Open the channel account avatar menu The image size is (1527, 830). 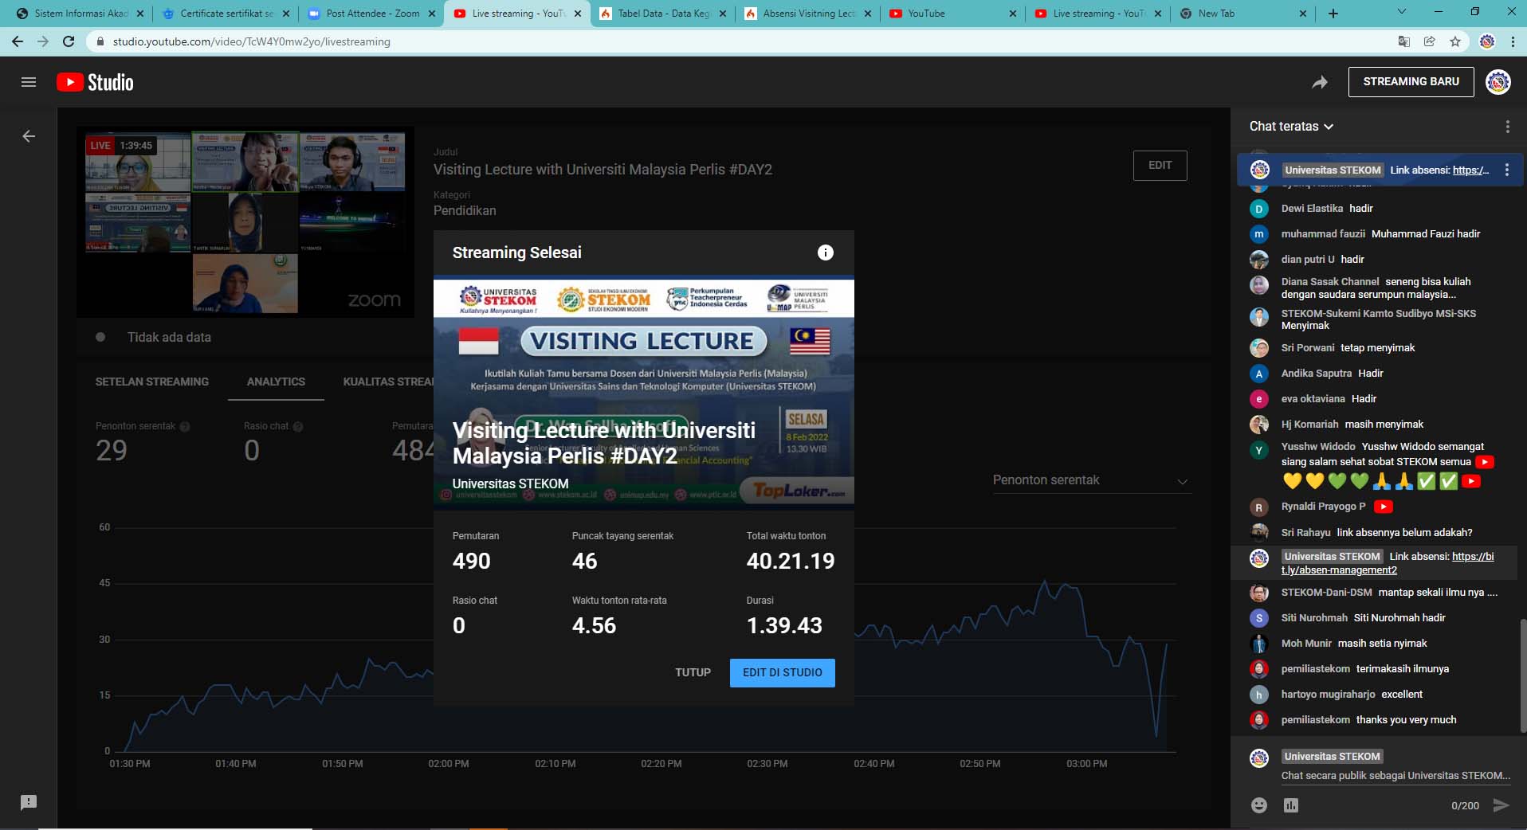click(1498, 82)
